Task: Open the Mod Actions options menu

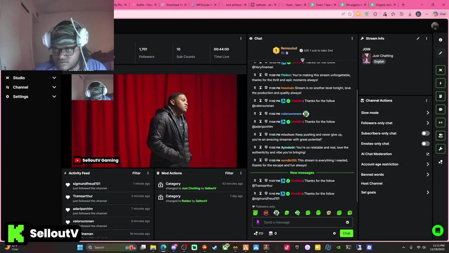Action: [241, 173]
